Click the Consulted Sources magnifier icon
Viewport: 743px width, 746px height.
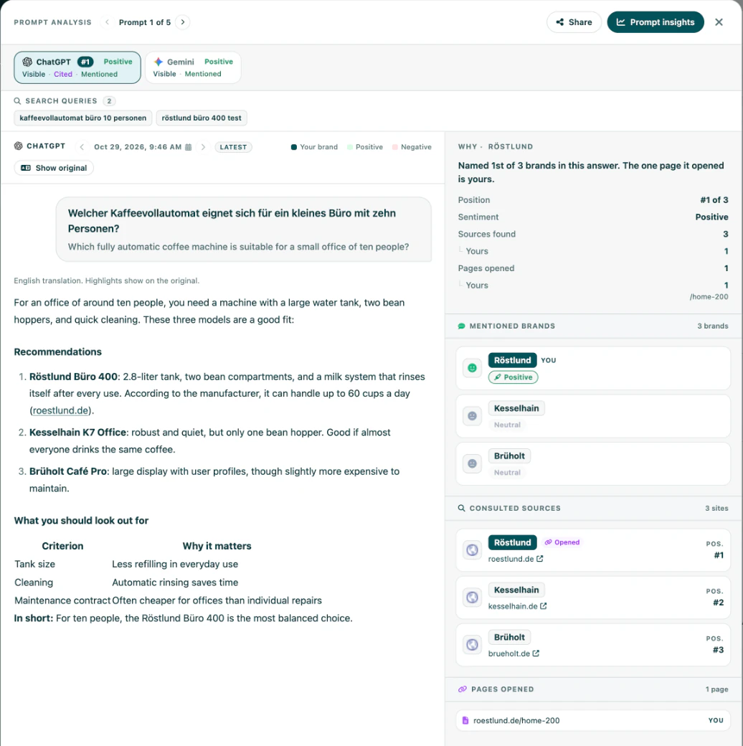coord(461,508)
